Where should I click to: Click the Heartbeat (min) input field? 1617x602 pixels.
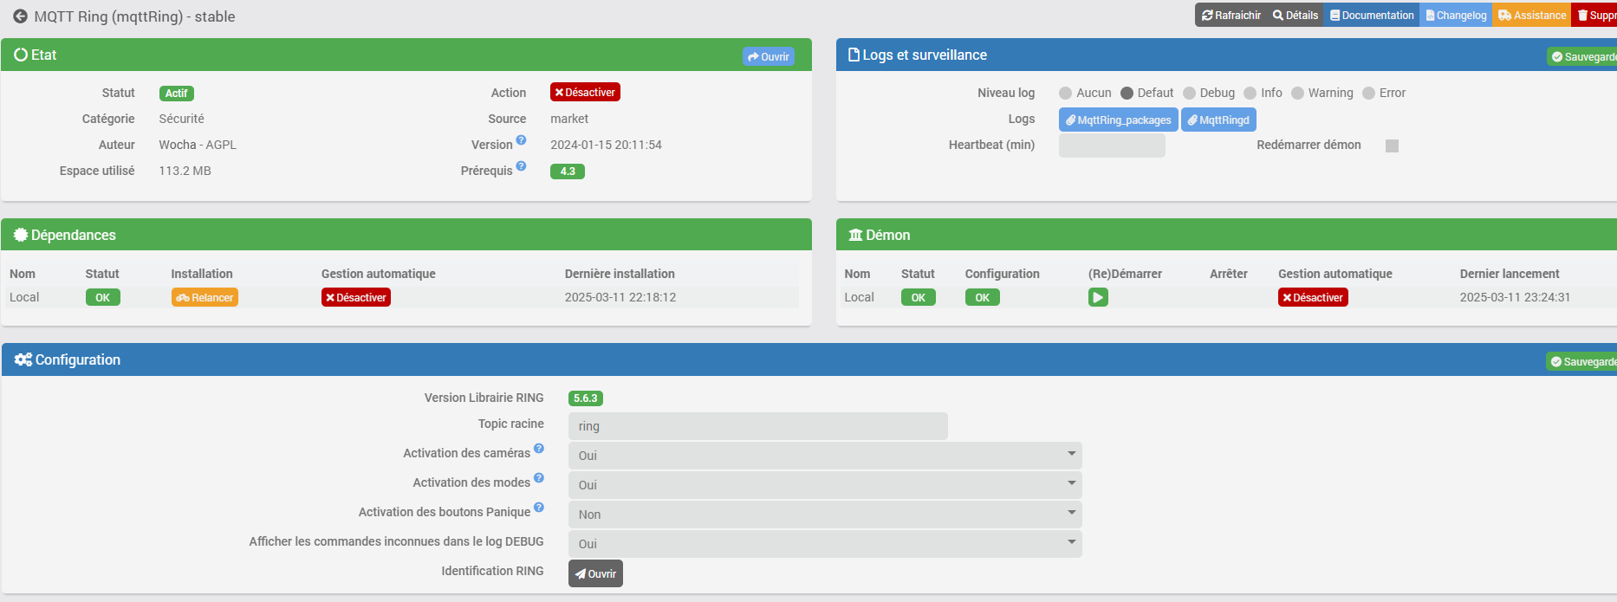click(x=1112, y=146)
